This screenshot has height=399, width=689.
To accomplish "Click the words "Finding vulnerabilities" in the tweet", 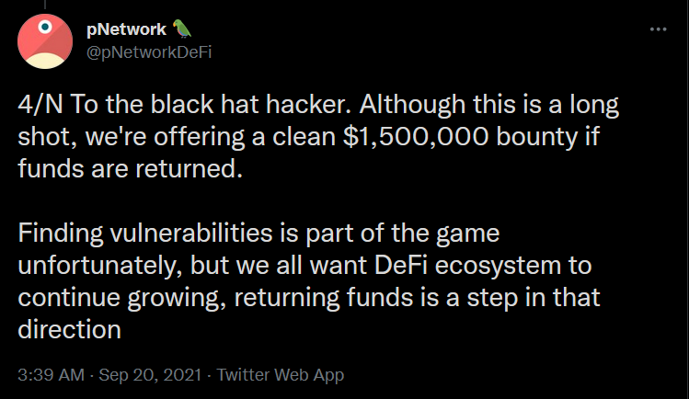I will (145, 233).
